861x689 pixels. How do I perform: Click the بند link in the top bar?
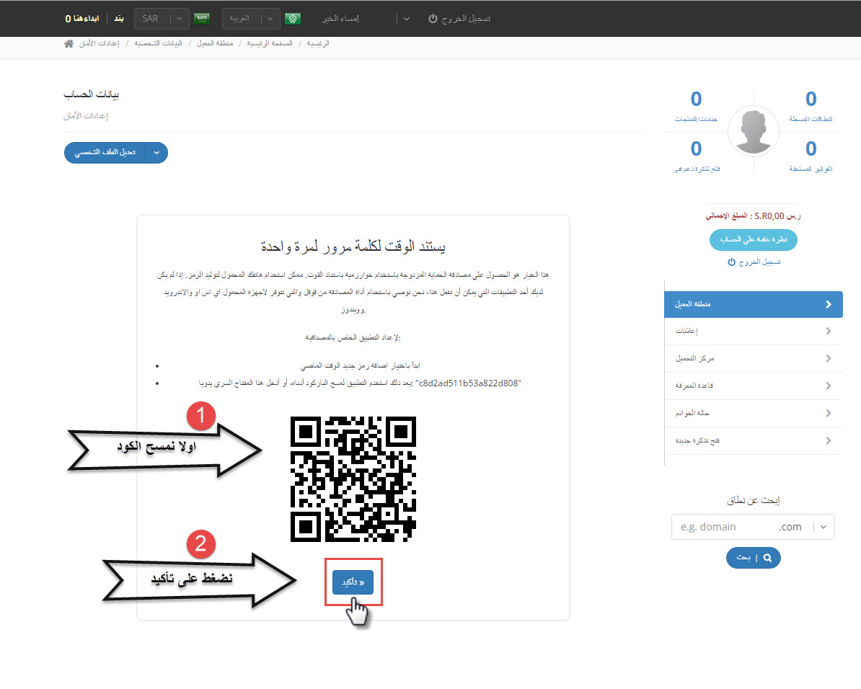(118, 19)
